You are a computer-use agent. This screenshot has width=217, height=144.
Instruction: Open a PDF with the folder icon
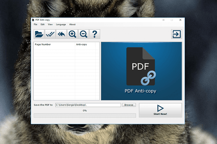tap(39, 34)
